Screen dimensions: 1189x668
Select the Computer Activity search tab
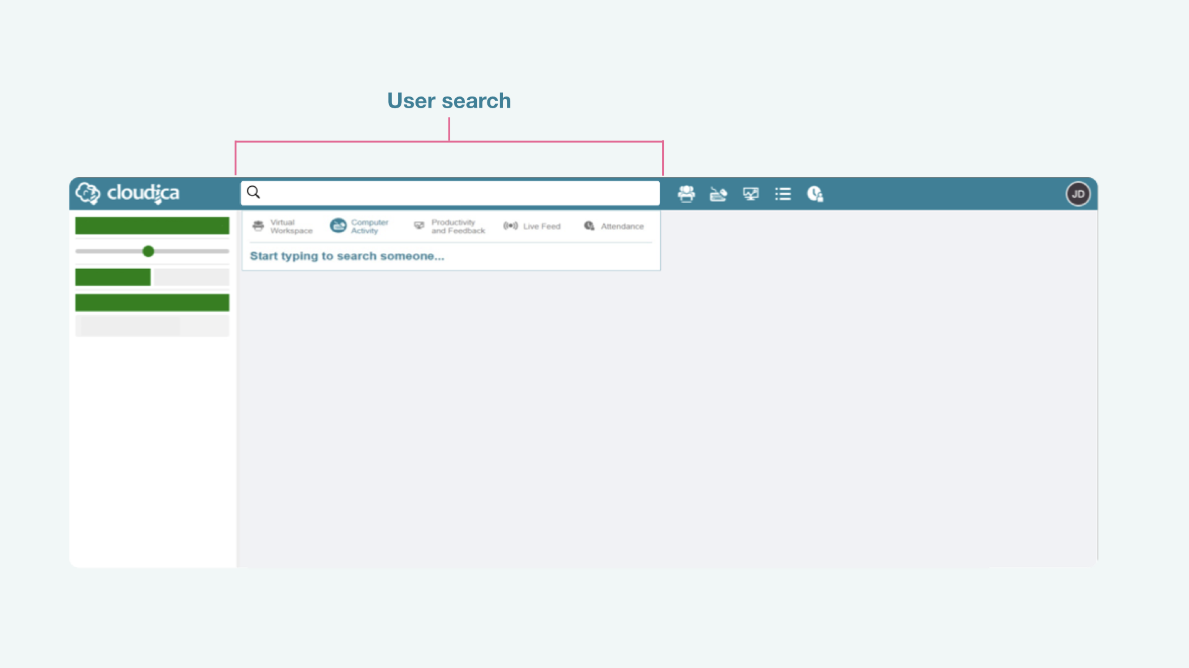[360, 226]
